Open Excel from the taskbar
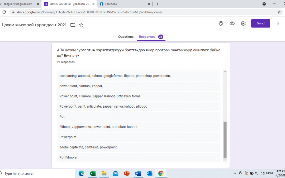This screenshot has width=285, height=178. coord(93,174)
